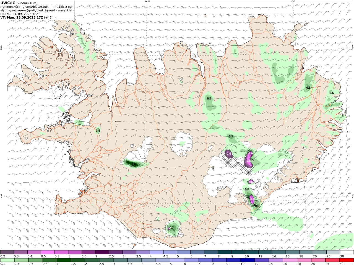Viewport: 354px width, 266px height.
Task: Click the valid time 'VT: Mán. 15.09.2025 17Z'
Action: click(22, 17)
